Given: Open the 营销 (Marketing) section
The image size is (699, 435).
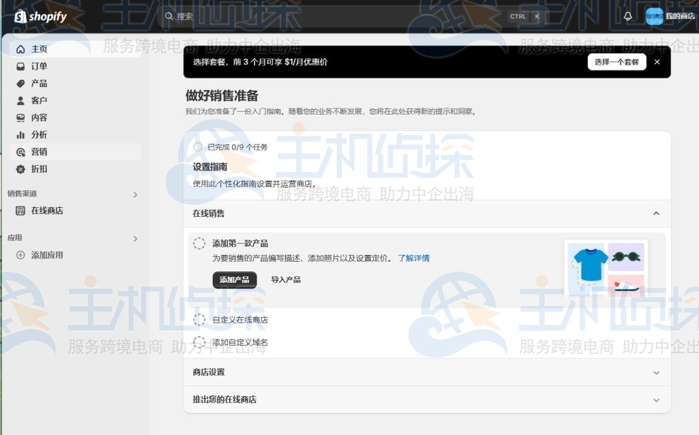Looking at the screenshot, I should tap(37, 151).
